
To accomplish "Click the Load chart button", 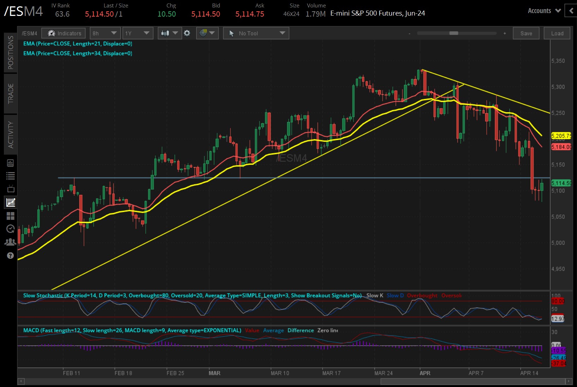I will tap(557, 33).
